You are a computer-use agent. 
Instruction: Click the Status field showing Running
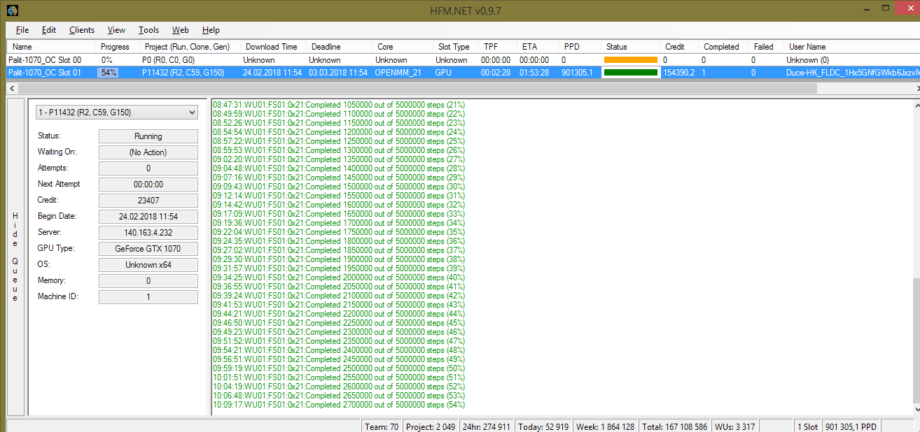pos(148,136)
